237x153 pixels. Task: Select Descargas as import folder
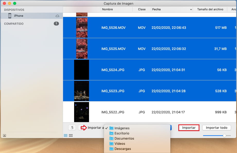[x=122, y=149]
